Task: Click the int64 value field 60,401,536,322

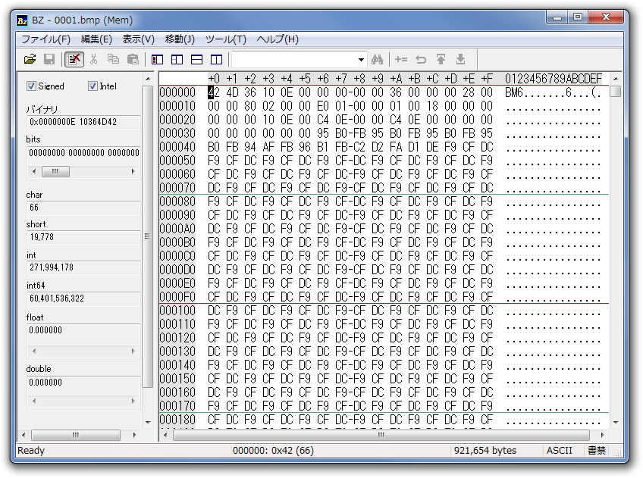Action: [x=83, y=298]
